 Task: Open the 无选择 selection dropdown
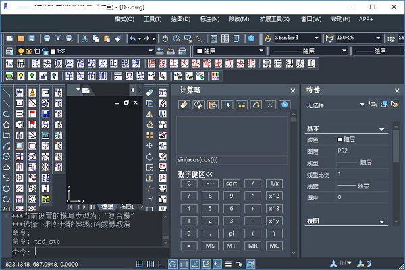pyautogui.click(x=362, y=105)
